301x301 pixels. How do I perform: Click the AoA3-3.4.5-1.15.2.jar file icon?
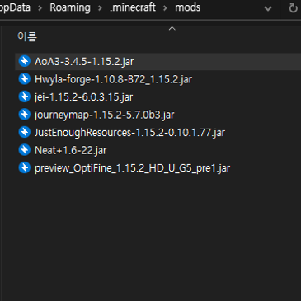pos(25,61)
